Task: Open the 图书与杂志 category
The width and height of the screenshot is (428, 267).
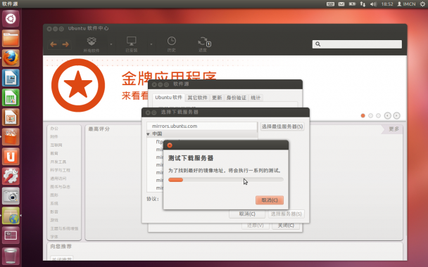Action: pos(60,187)
